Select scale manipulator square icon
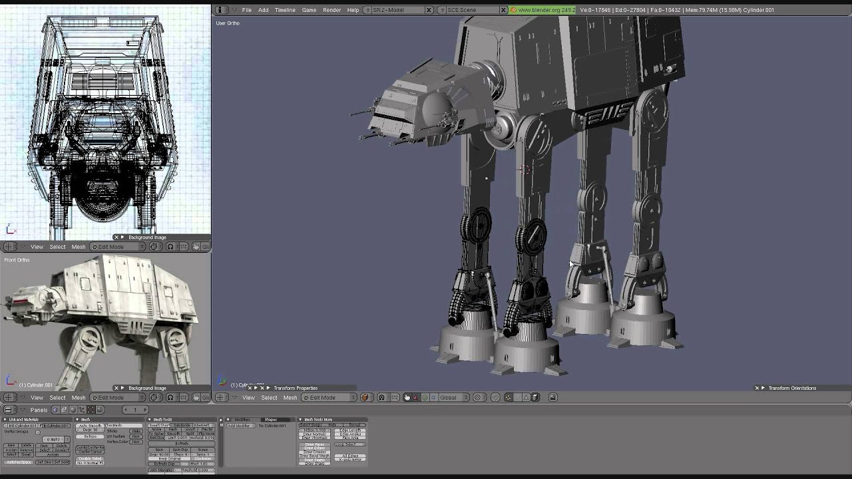Viewport: 852px width, 479px height. 433,397
